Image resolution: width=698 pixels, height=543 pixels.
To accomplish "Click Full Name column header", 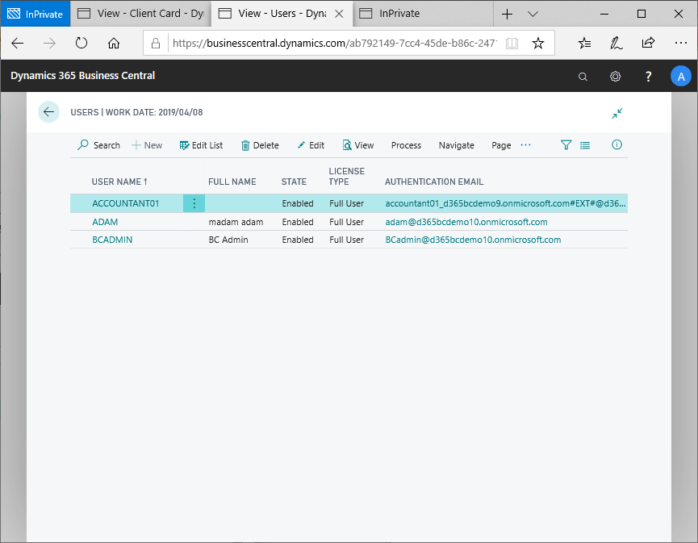I will (x=232, y=182).
